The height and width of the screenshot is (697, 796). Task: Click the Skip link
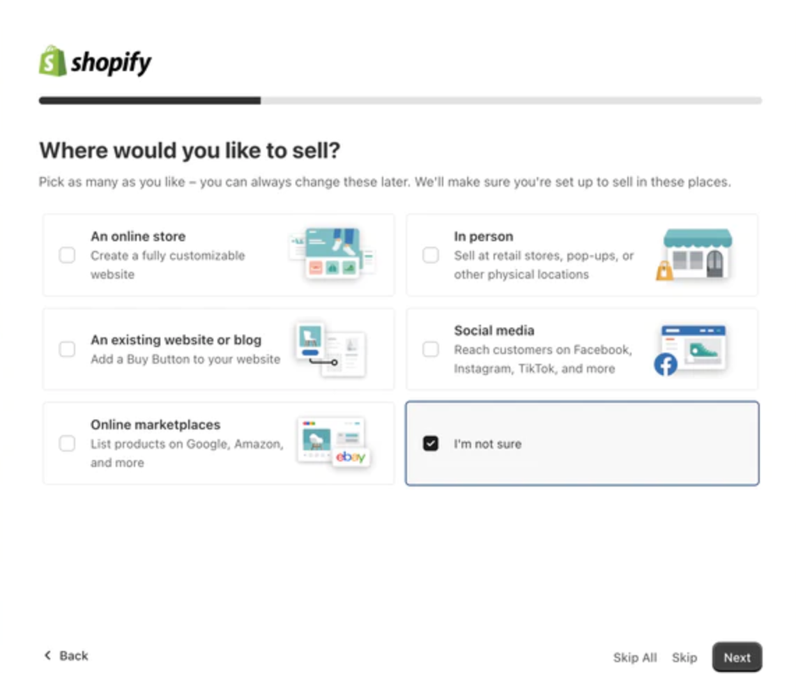click(x=684, y=657)
